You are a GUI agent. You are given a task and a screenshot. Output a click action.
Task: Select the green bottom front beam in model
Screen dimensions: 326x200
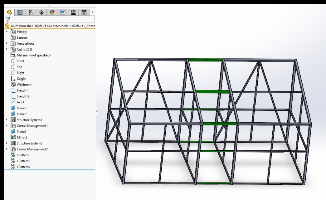point(213,183)
